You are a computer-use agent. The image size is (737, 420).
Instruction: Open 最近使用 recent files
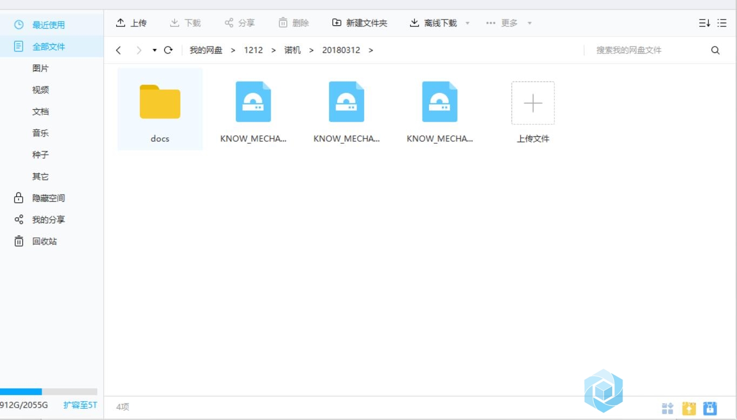coord(52,25)
